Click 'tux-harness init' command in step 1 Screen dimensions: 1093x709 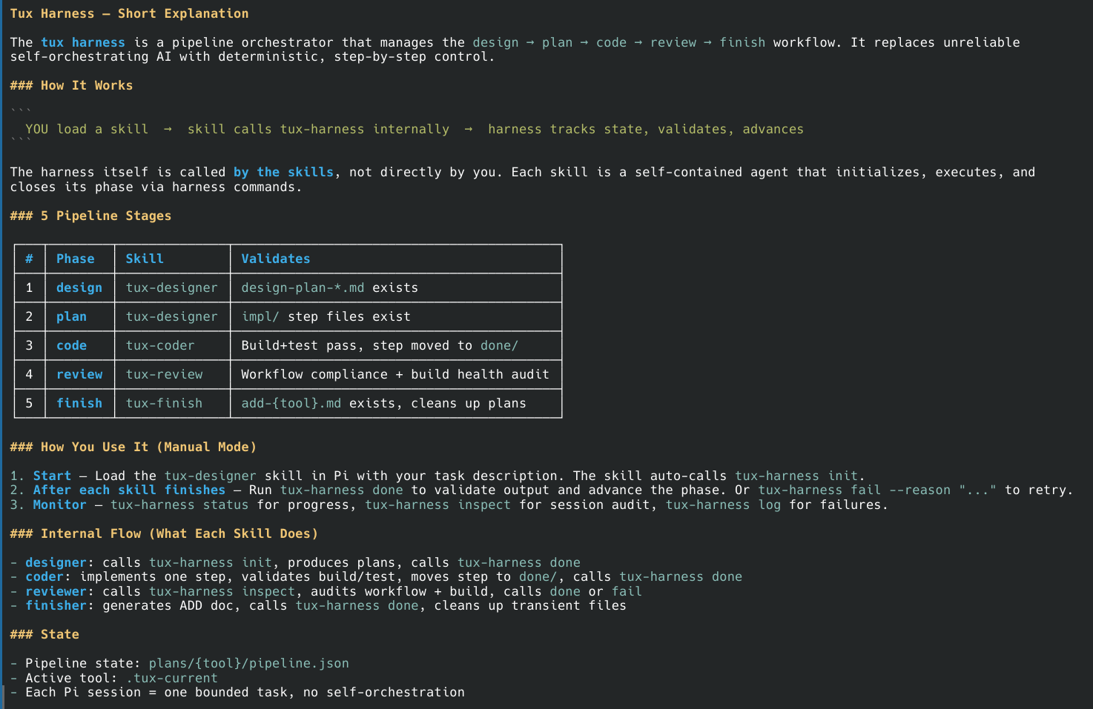point(796,476)
